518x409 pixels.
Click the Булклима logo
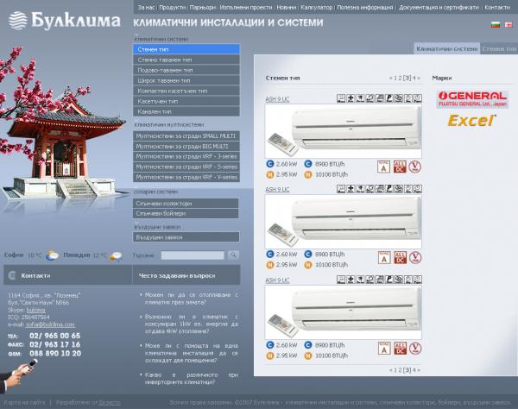click(65, 21)
